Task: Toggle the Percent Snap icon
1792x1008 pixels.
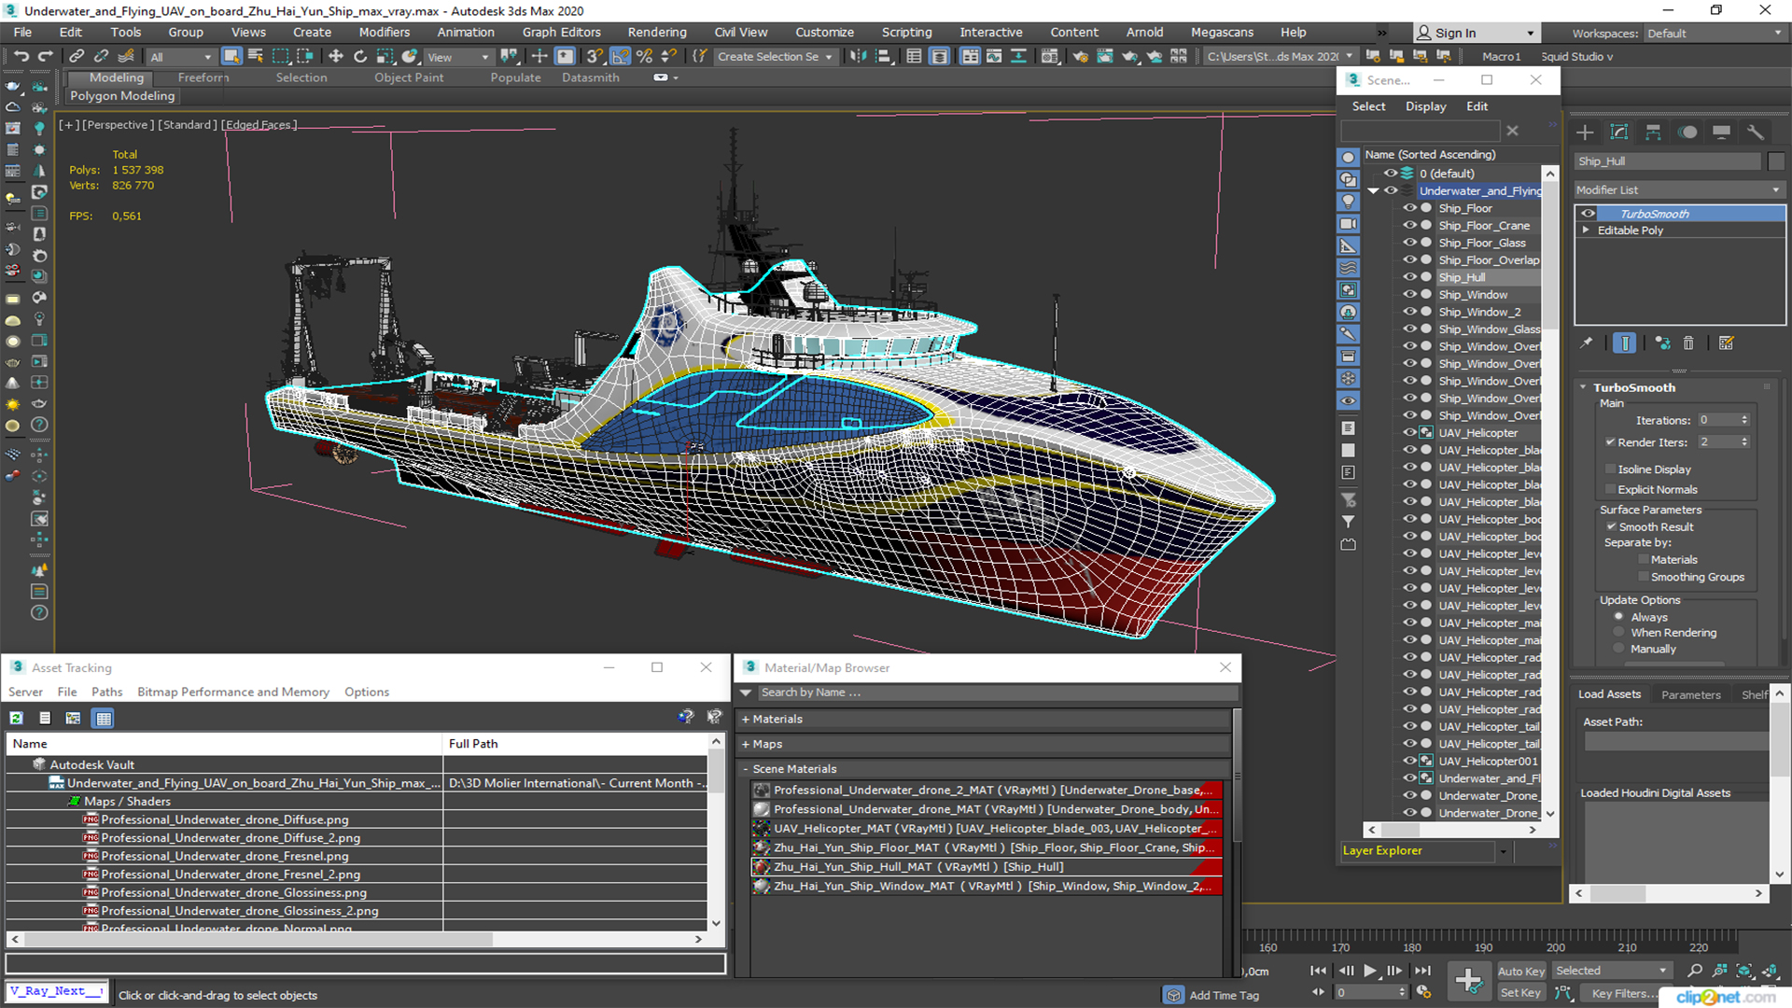Action: [644, 56]
